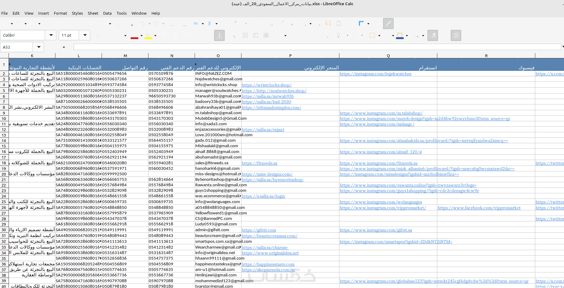Viewport: 564px width, 288px height.
Task: Open the Styles menu
Action: (x=77, y=13)
